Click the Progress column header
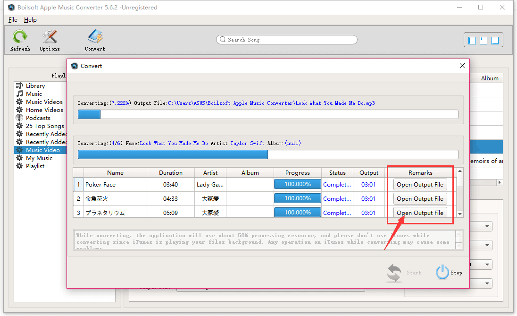This screenshot has width=517, height=316. 297,173
